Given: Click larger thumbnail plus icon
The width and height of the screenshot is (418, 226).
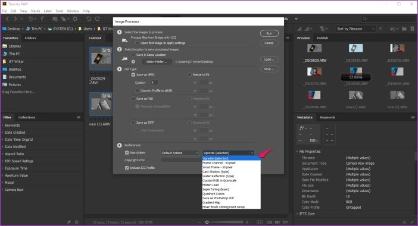Looking at the screenshot, I should pyautogui.click(x=247, y=222).
